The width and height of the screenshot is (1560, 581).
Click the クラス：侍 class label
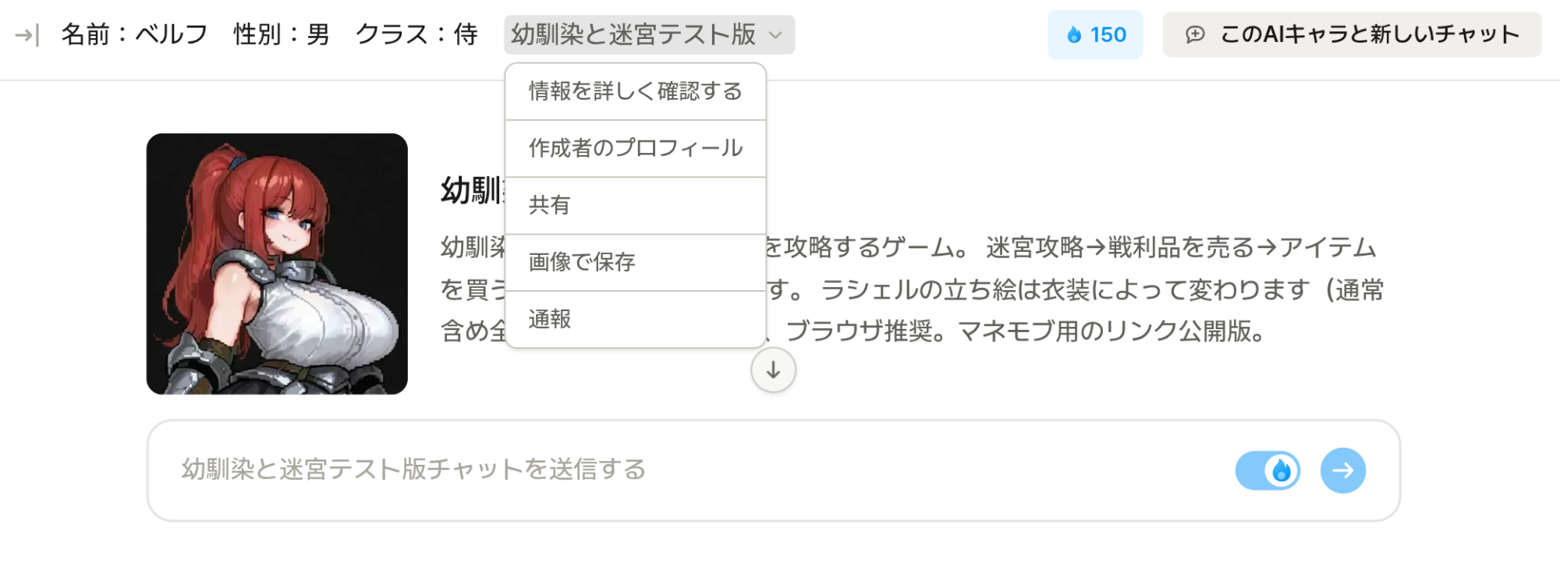pos(417,34)
